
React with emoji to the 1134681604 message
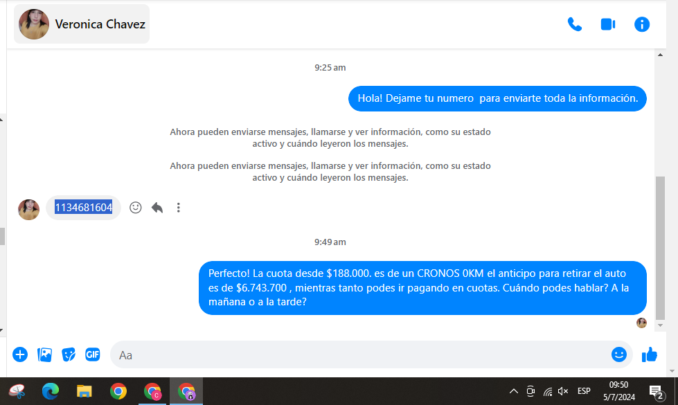pos(135,208)
